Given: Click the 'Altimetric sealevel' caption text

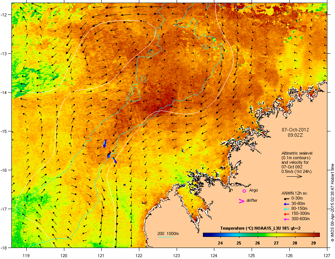Looking at the screenshot, I should pos(297,153).
